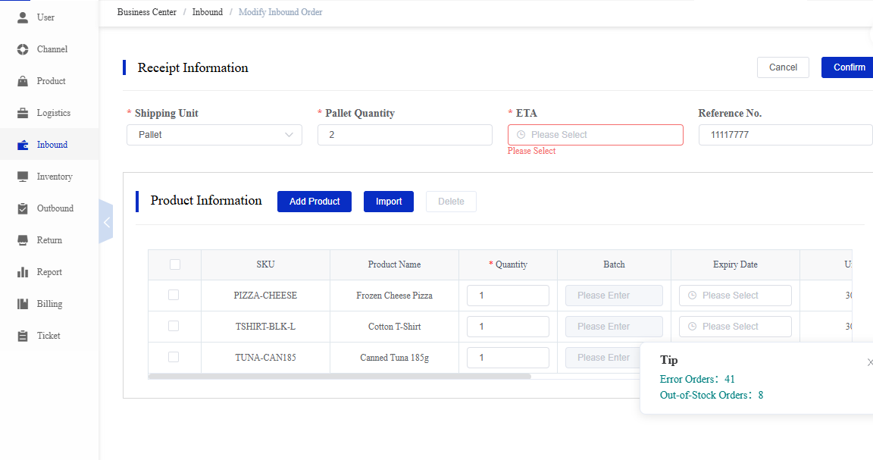Viewport: 873px width, 460px height.
Task: Click the Inventory monitor icon
Action: coord(23,177)
